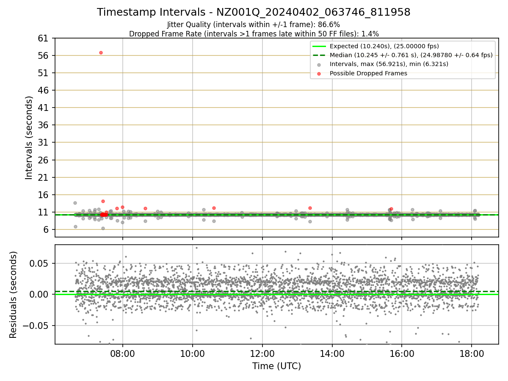Click the y-axis tick label "26"
The height and width of the screenshot is (381, 508).
pyautogui.click(x=44, y=160)
